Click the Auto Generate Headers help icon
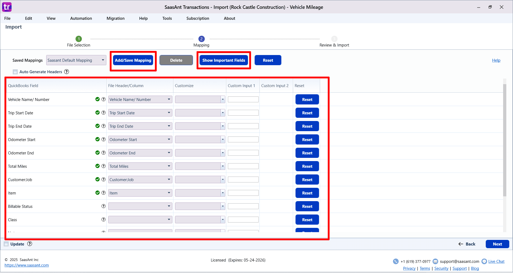513x273 pixels. click(67, 72)
